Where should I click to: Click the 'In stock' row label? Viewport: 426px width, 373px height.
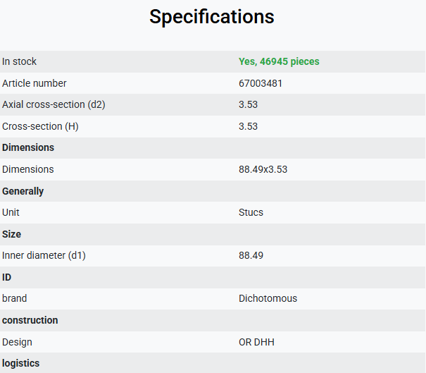point(19,61)
